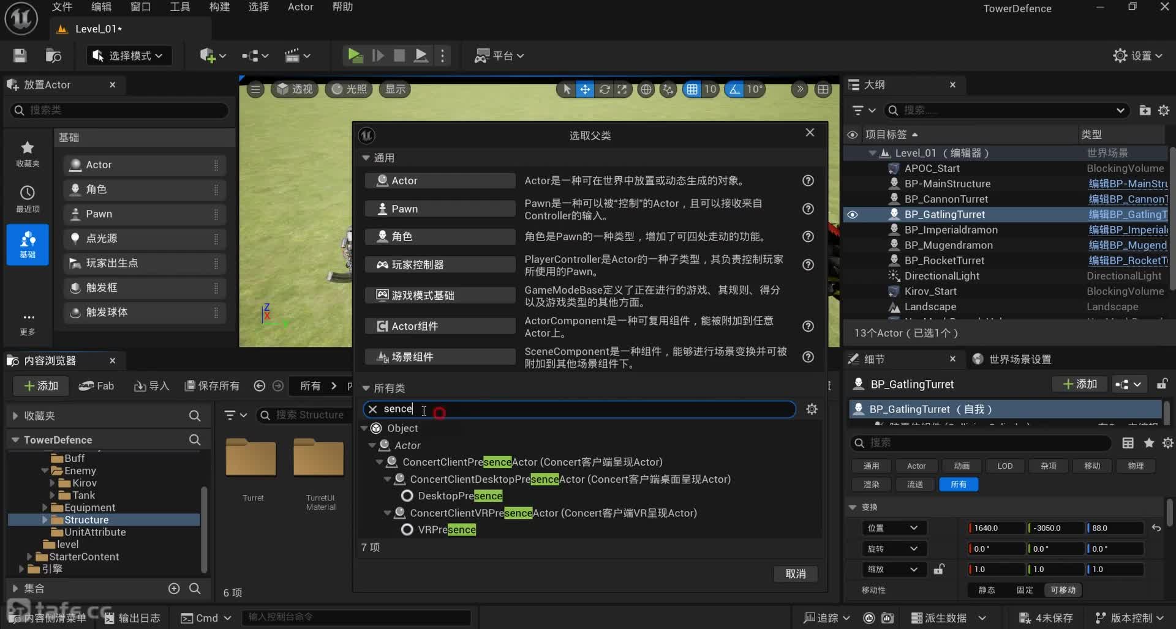
Task: Switch to the 世界场景设置 tab
Action: (1019, 359)
